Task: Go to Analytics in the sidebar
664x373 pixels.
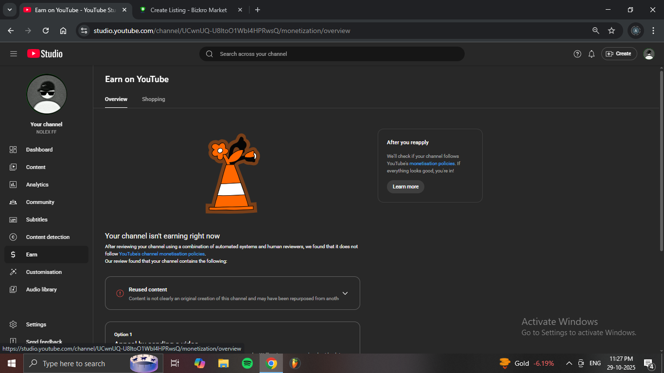Action: click(x=37, y=185)
